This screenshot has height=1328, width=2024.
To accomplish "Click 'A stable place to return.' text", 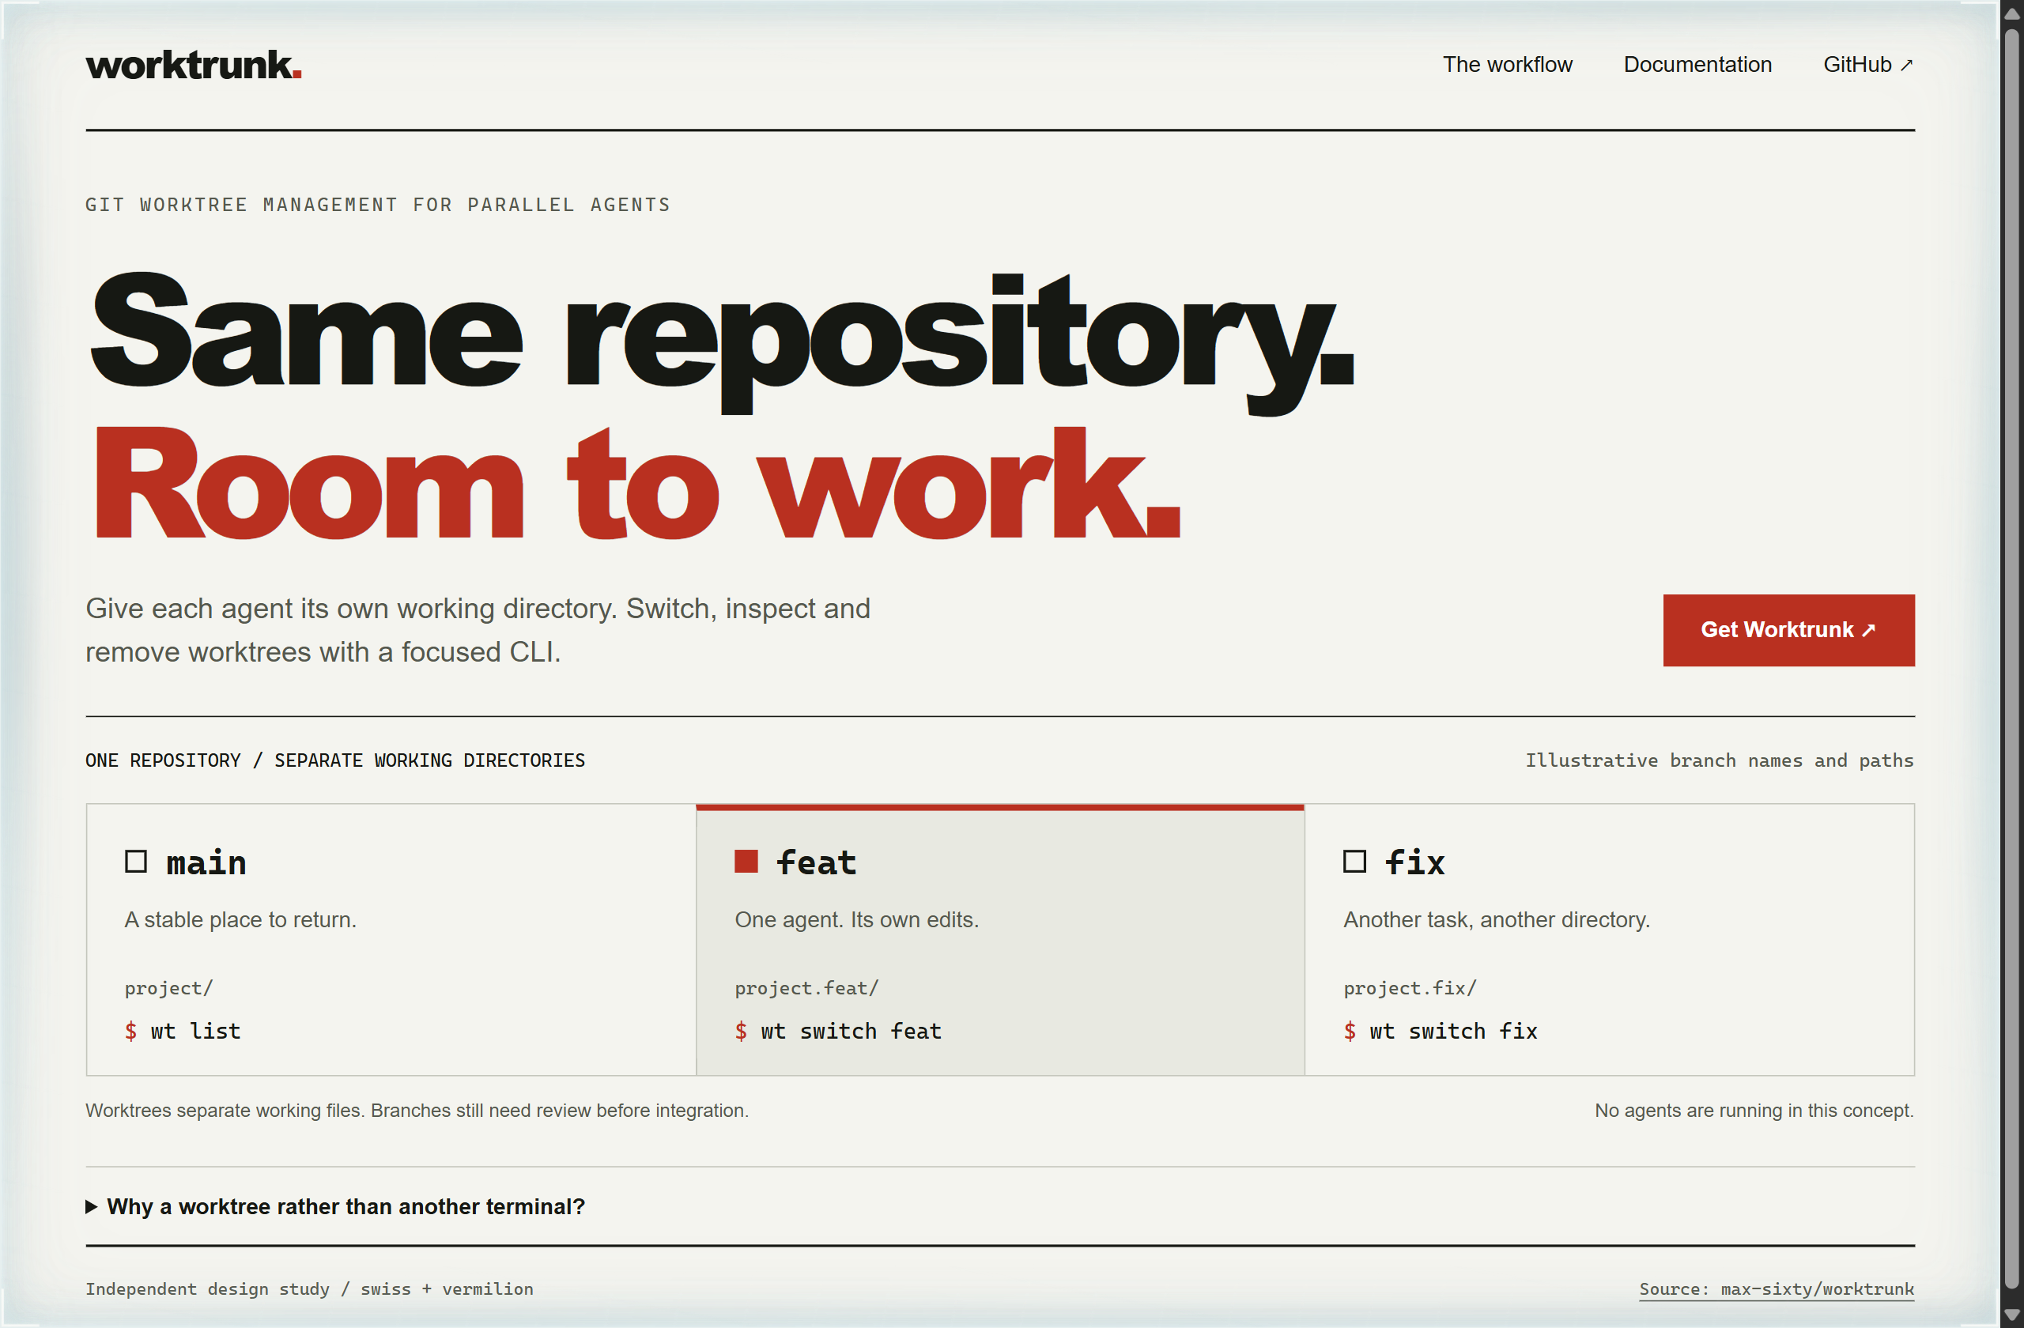I will click(x=240, y=920).
